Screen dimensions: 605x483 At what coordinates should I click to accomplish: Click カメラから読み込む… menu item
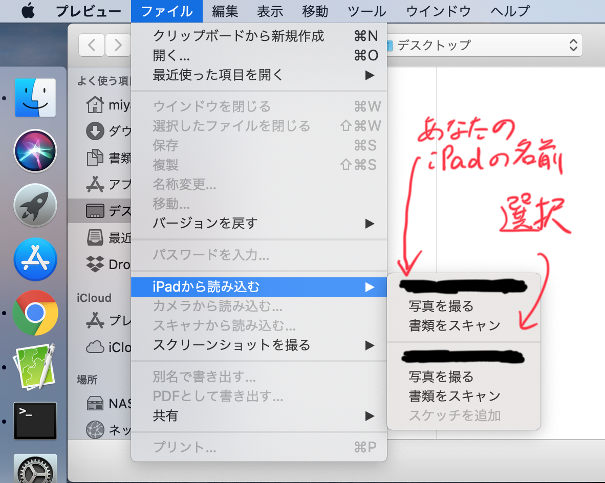point(259,306)
